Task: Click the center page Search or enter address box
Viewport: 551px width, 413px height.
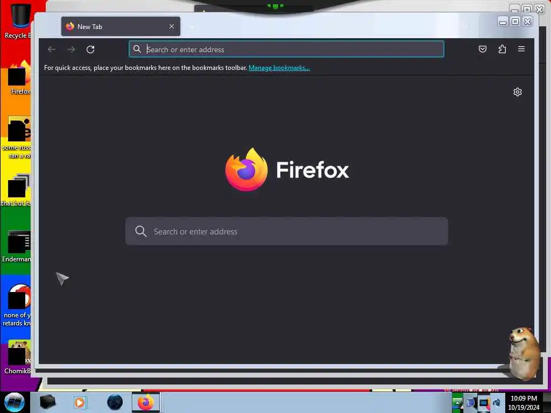Action: (286, 231)
